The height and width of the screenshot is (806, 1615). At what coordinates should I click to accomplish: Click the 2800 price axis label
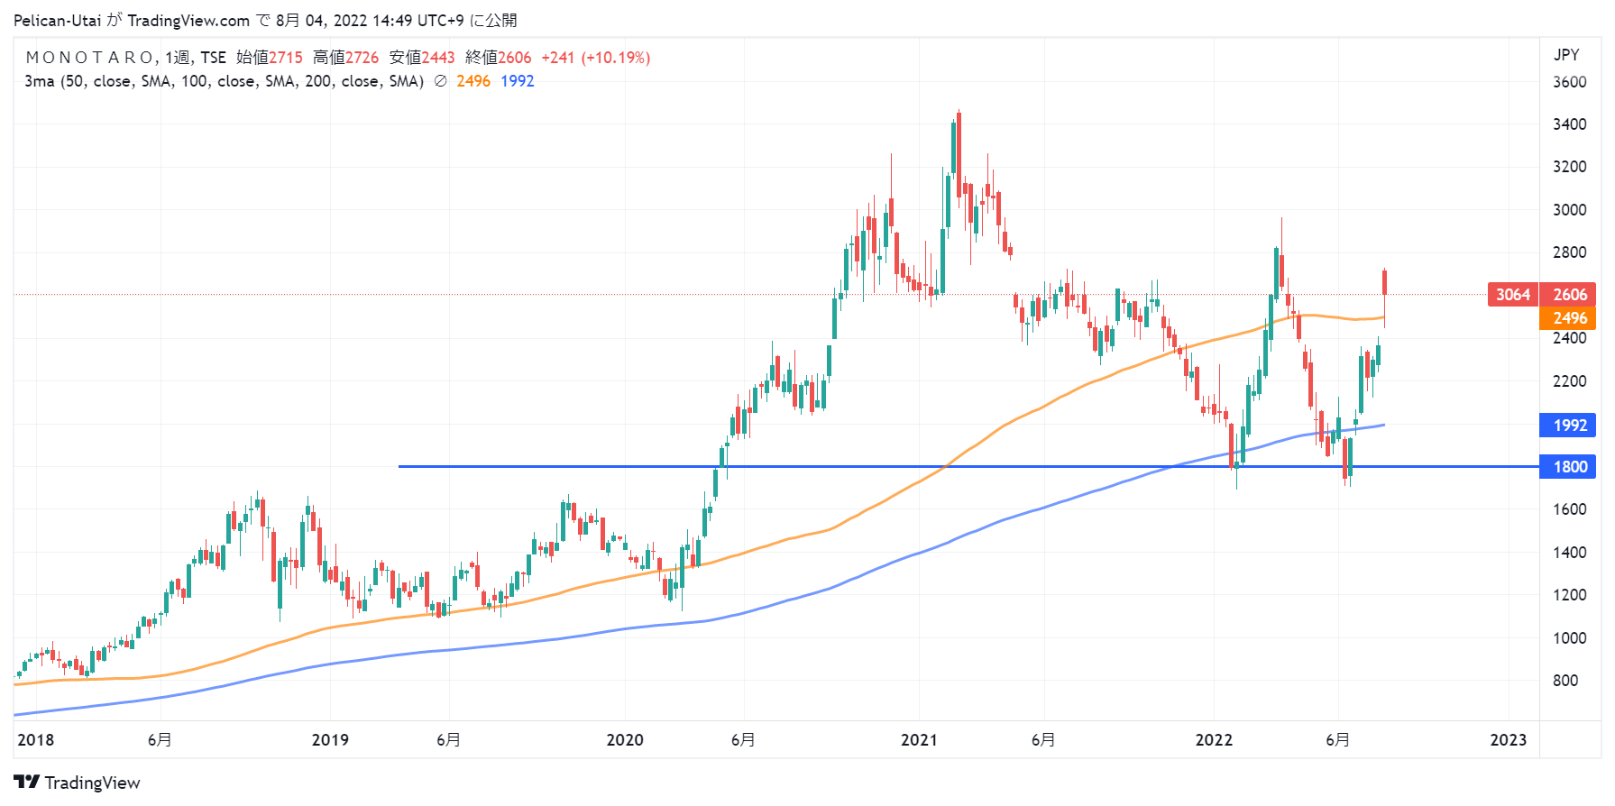[1569, 252]
